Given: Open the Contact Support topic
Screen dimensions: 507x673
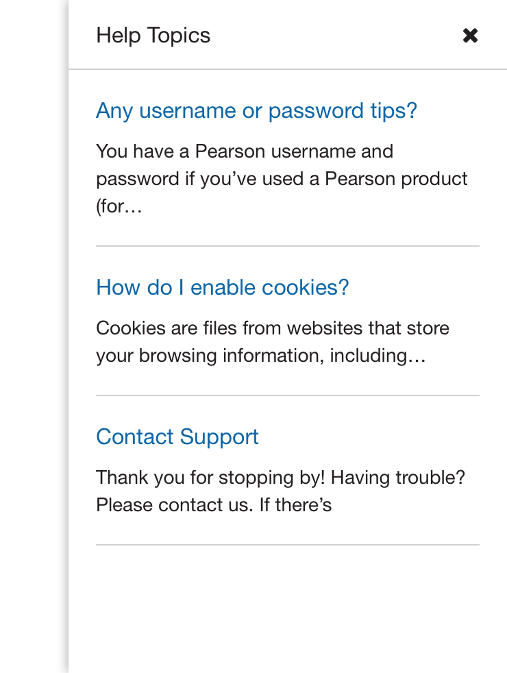Looking at the screenshot, I should click(x=177, y=437).
